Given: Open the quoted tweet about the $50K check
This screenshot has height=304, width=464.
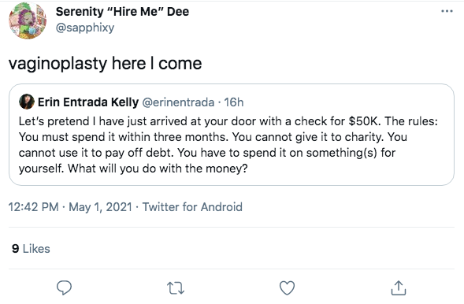Looking at the screenshot, I should (x=232, y=135).
